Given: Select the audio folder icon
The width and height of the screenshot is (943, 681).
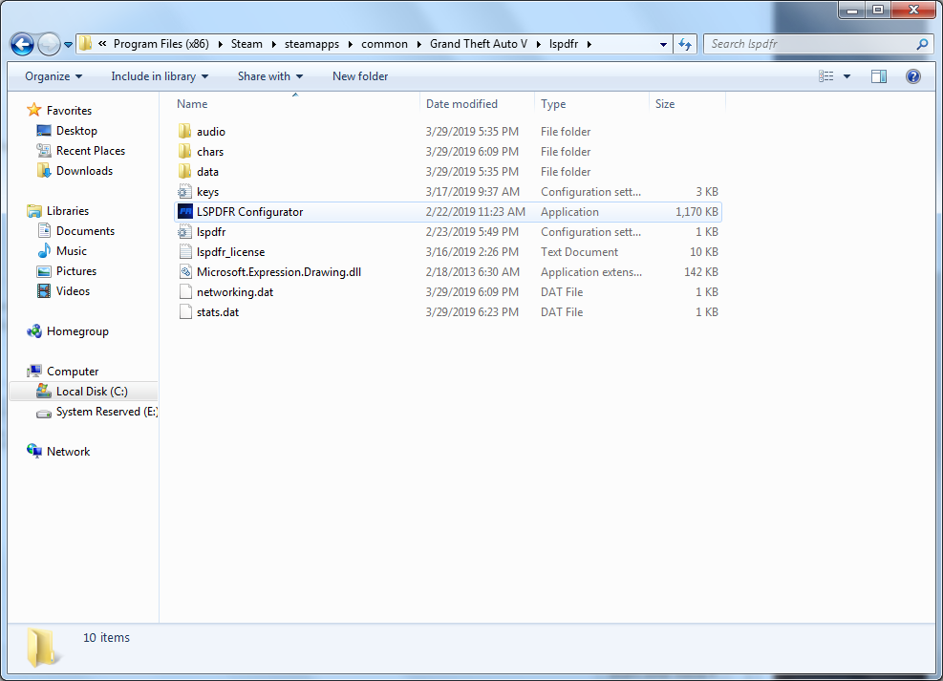Looking at the screenshot, I should click(x=184, y=131).
